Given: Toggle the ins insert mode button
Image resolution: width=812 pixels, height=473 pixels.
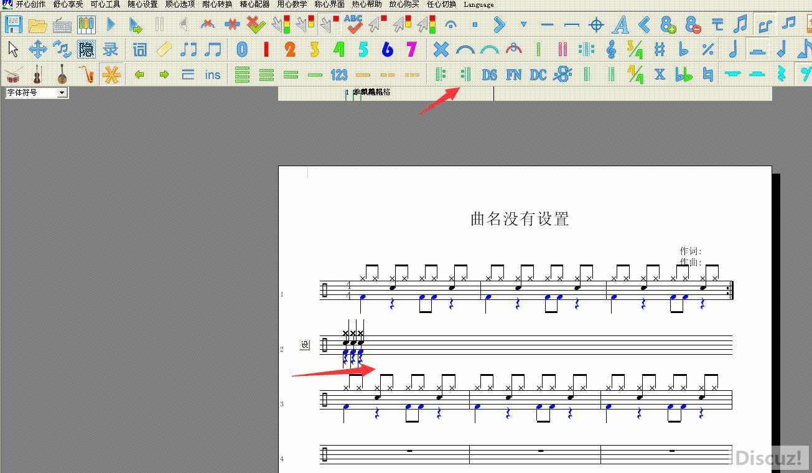Looking at the screenshot, I should (x=213, y=75).
